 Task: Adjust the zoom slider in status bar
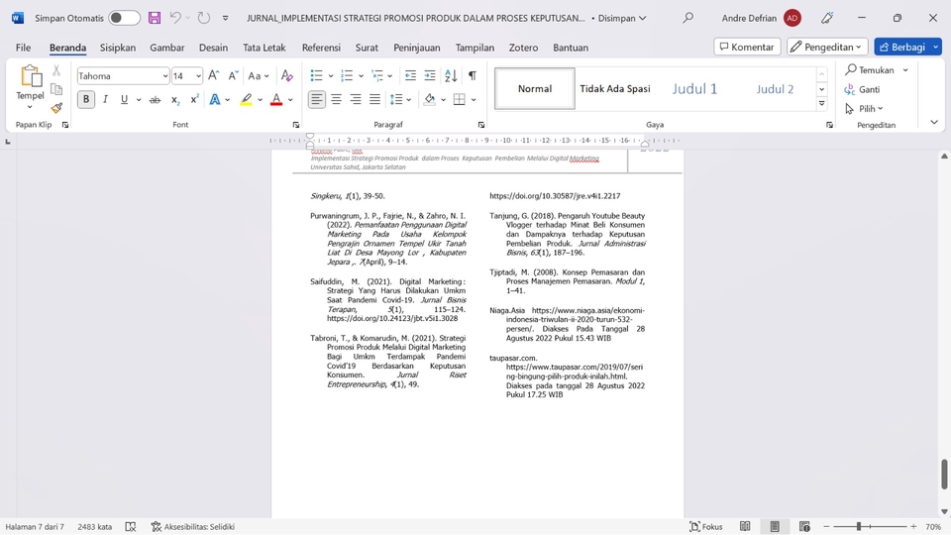859,526
